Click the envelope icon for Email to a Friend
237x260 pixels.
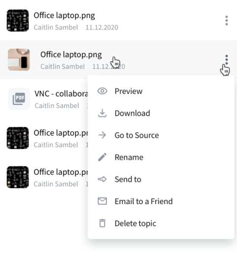[x=102, y=201]
